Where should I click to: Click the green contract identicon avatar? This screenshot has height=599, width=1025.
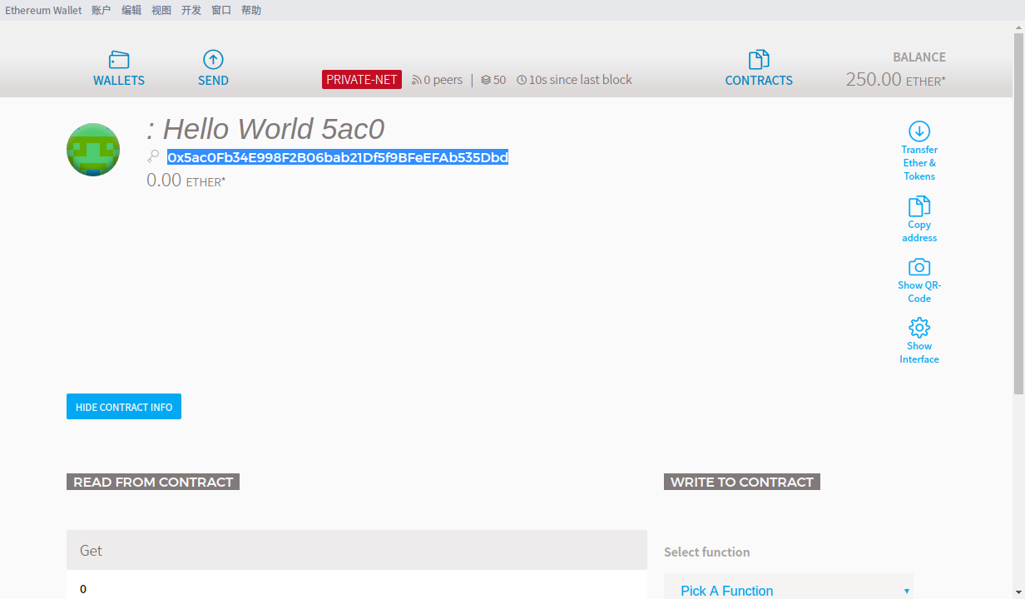(x=93, y=150)
